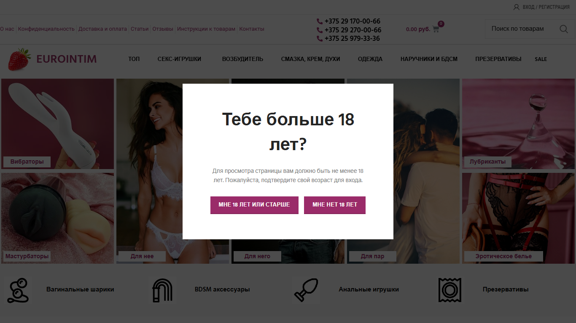Choose МНЕ НЕТ 18 ЛЕТ button
This screenshot has width=576, height=323.
tap(335, 205)
